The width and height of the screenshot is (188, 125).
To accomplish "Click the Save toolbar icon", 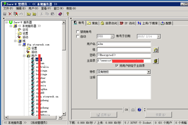I will coord(5,14).
